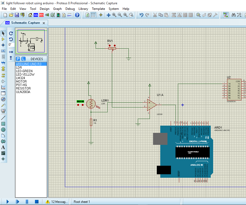Save the project using the floppy disk icon
The height and width of the screenshot is (205, 246).
click(x=17, y=15)
